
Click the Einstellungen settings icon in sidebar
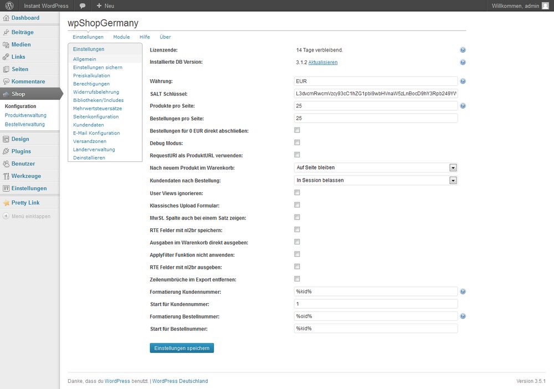[6, 188]
